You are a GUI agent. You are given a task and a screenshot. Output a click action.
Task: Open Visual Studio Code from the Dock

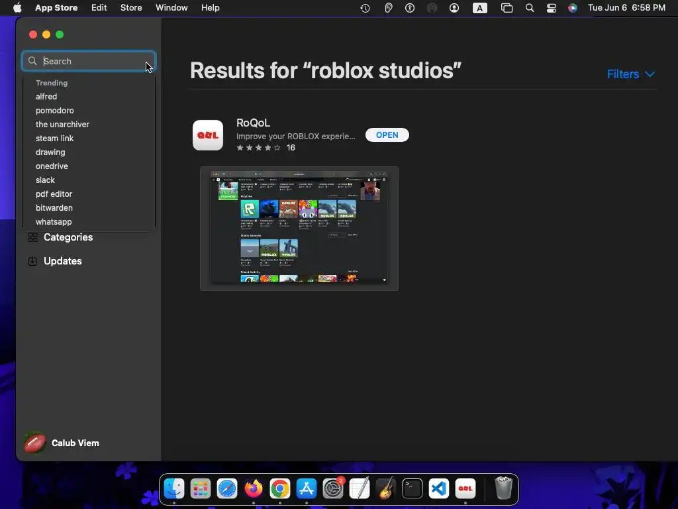(439, 488)
